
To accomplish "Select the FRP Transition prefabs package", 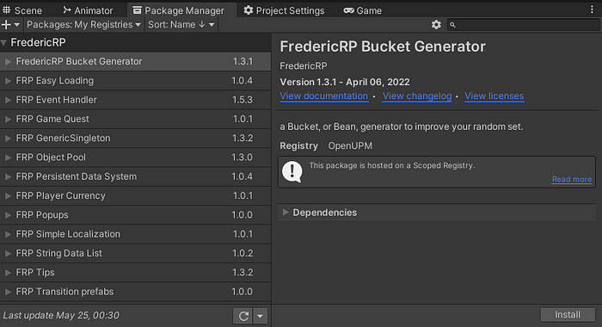I will pos(135,292).
